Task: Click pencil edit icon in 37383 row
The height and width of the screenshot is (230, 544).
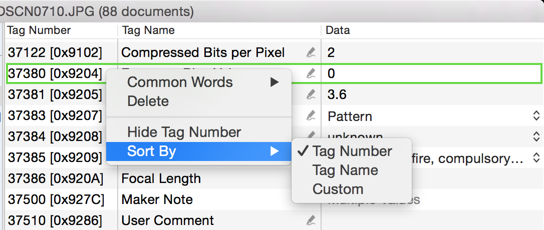Action: click(311, 115)
